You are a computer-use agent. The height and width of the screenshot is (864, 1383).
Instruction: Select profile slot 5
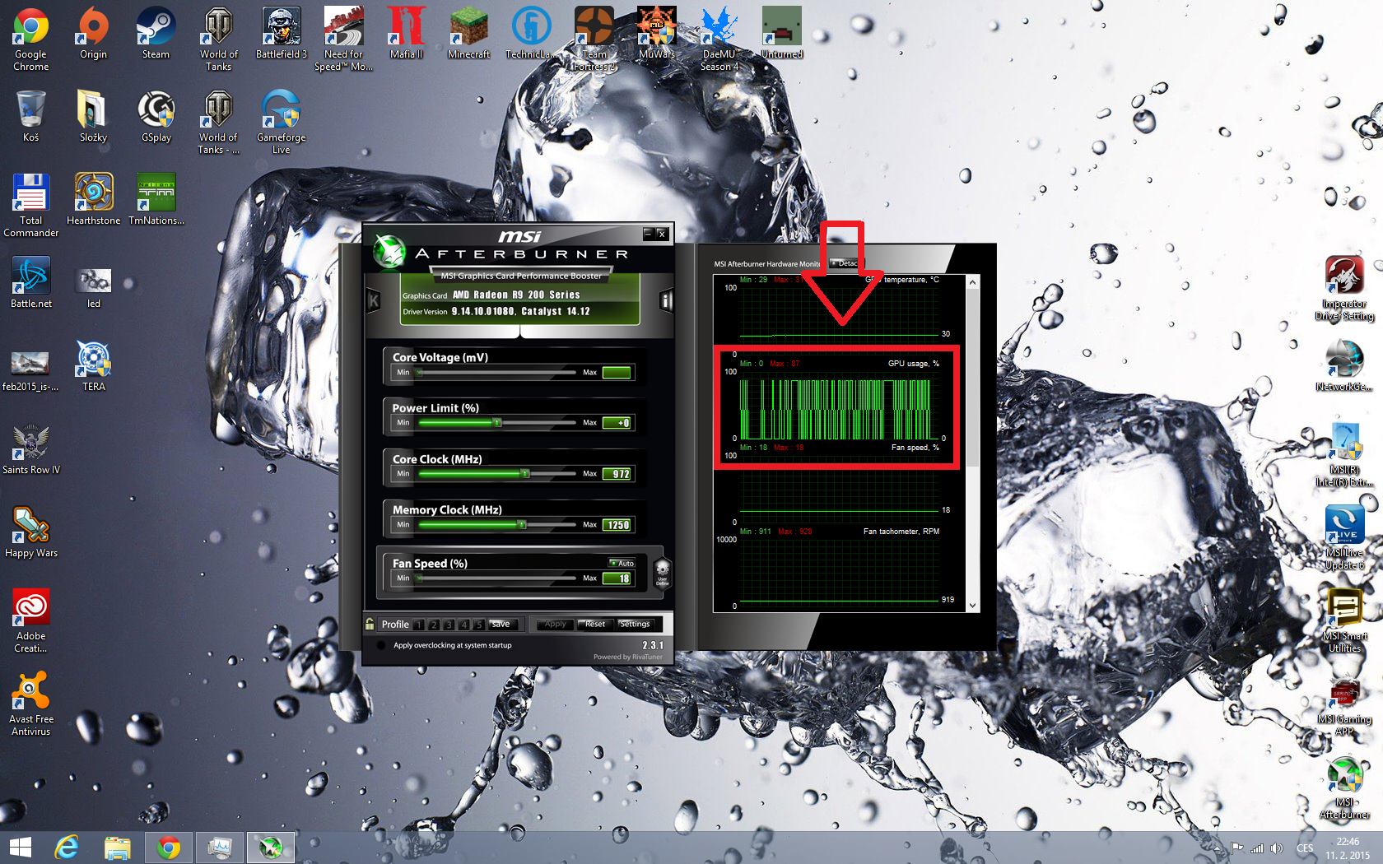(x=478, y=625)
